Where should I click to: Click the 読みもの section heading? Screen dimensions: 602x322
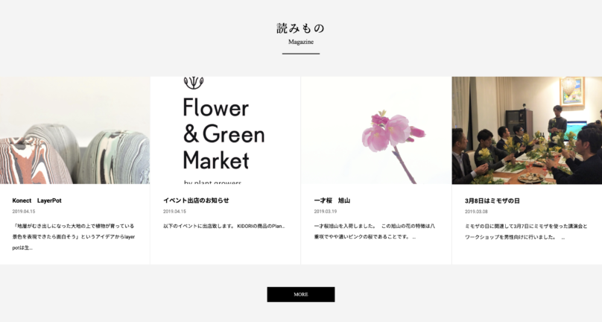pos(300,28)
